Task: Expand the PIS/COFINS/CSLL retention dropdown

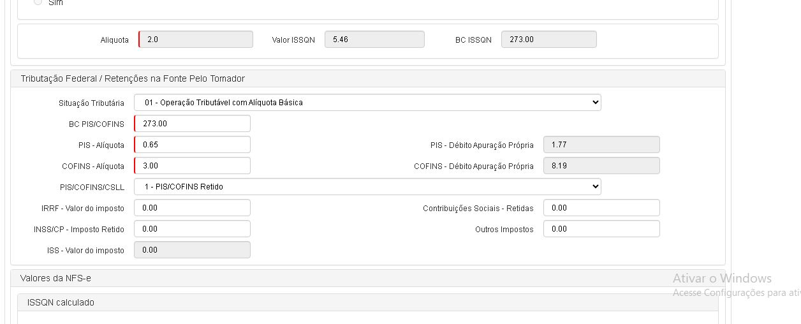Action: [367, 187]
